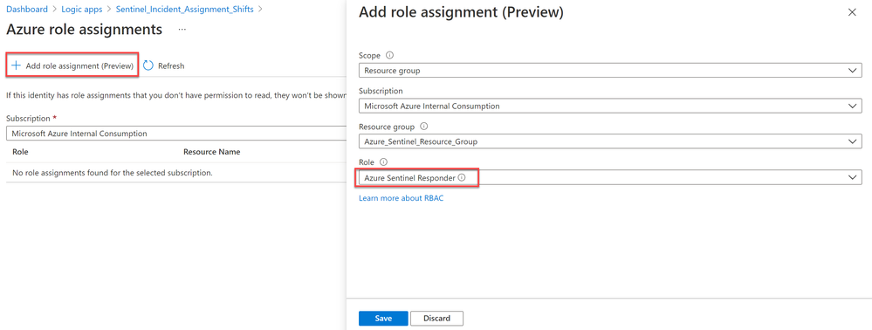This screenshot has width=872, height=330.
Task: Click the Refresh icon in toolbar
Action: point(148,65)
